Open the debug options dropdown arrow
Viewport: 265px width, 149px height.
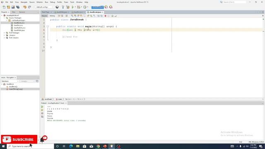pyautogui.click(x=81, y=7)
